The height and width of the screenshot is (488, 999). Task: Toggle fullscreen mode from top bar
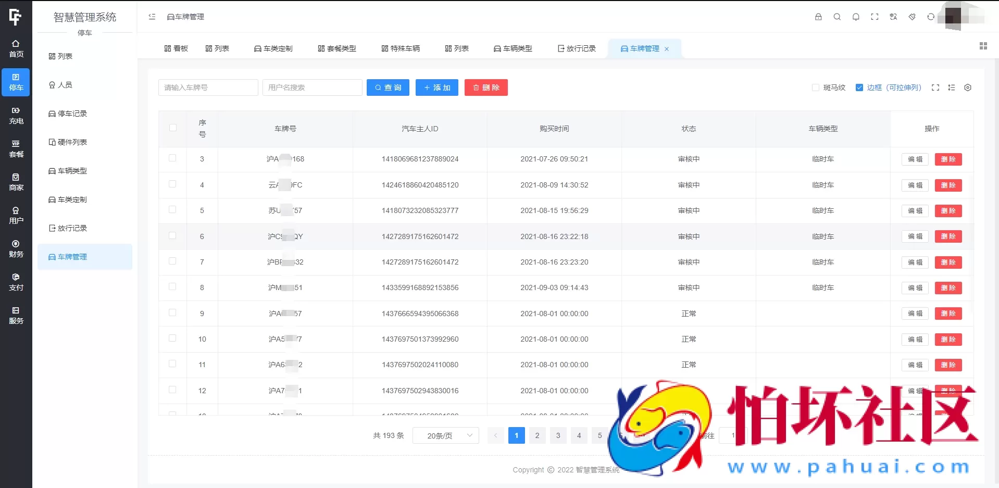tap(875, 17)
